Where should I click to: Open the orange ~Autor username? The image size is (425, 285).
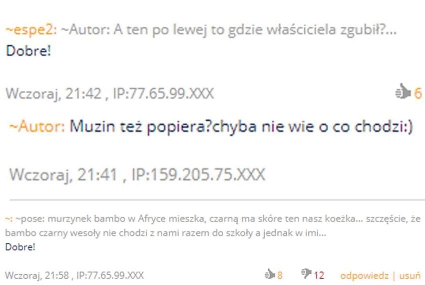coord(37,126)
